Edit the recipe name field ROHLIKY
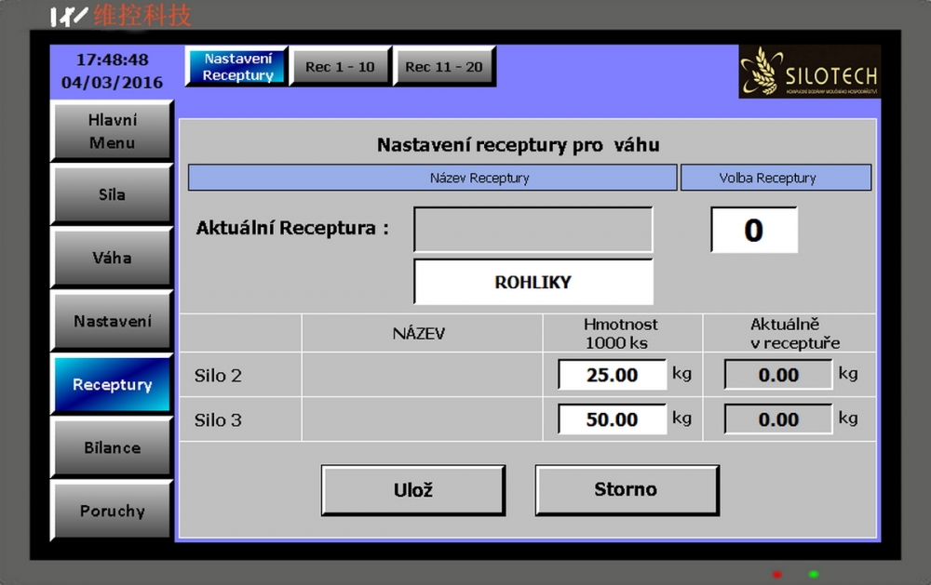This screenshot has height=585, width=931. [533, 282]
